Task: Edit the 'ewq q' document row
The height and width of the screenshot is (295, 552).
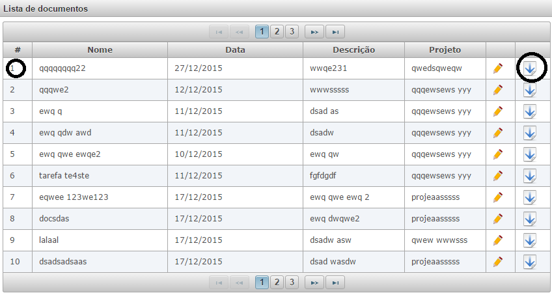Action: click(498, 111)
